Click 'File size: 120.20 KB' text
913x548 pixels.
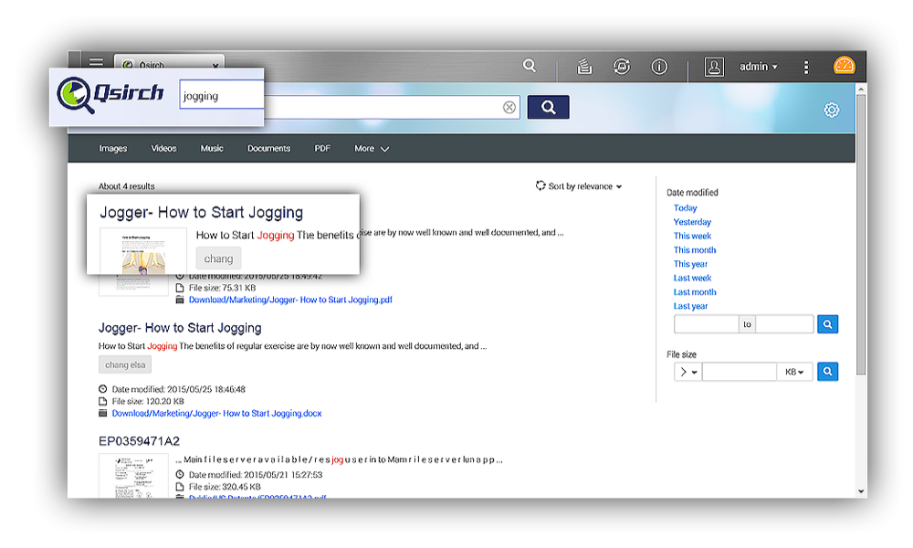click(x=148, y=401)
